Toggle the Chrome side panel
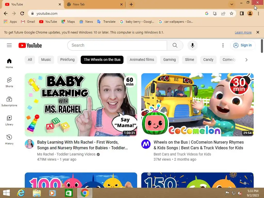The image size is (264, 198). (242, 13)
